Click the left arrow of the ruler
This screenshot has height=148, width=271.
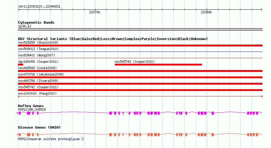pyautogui.click(x=19, y=10)
